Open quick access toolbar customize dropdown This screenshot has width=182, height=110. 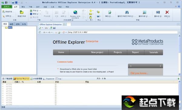coord(26,2)
